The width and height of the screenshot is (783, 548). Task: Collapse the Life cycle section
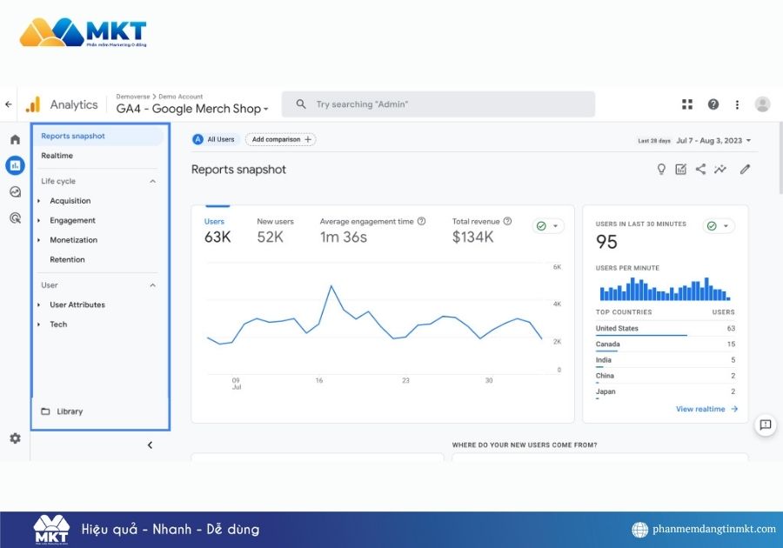coord(153,182)
